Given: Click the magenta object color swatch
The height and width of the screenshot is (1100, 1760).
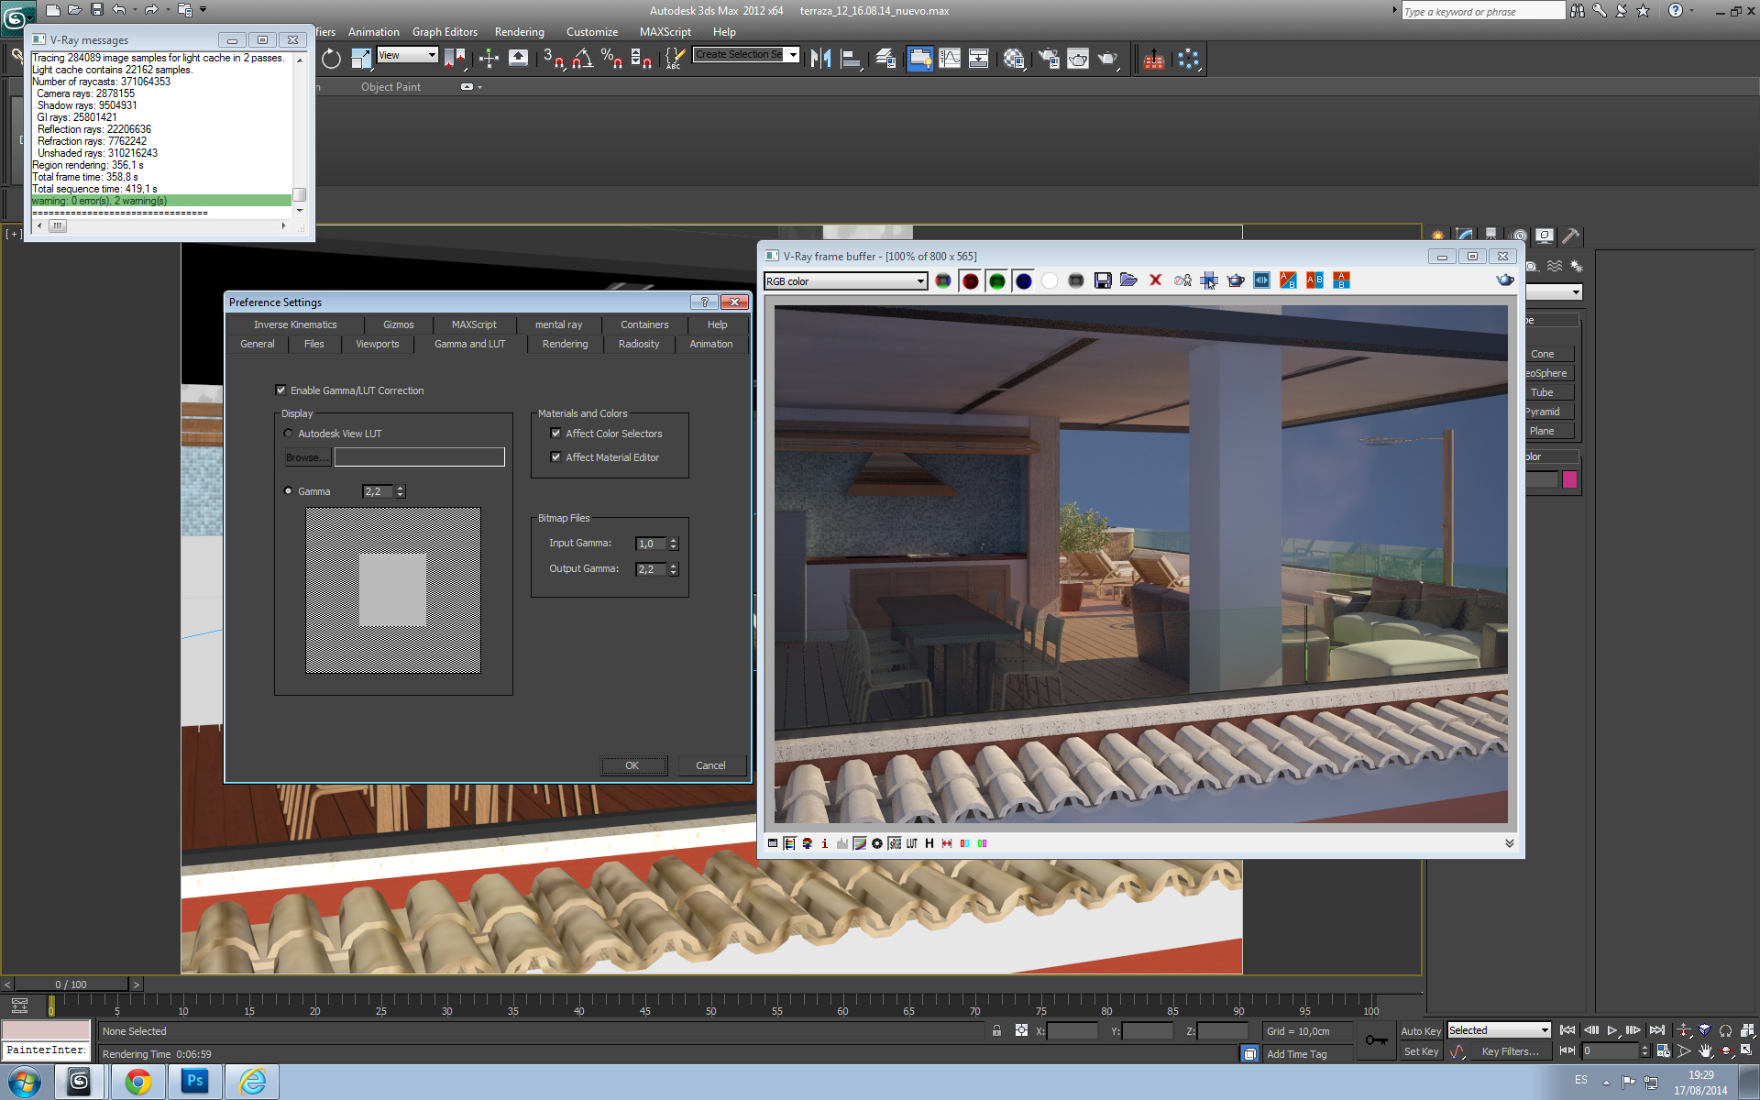Looking at the screenshot, I should [x=1569, y=479].
